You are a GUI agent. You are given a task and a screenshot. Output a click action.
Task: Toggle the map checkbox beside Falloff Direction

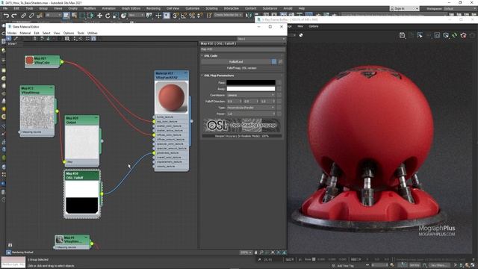(x=279, y=102)
